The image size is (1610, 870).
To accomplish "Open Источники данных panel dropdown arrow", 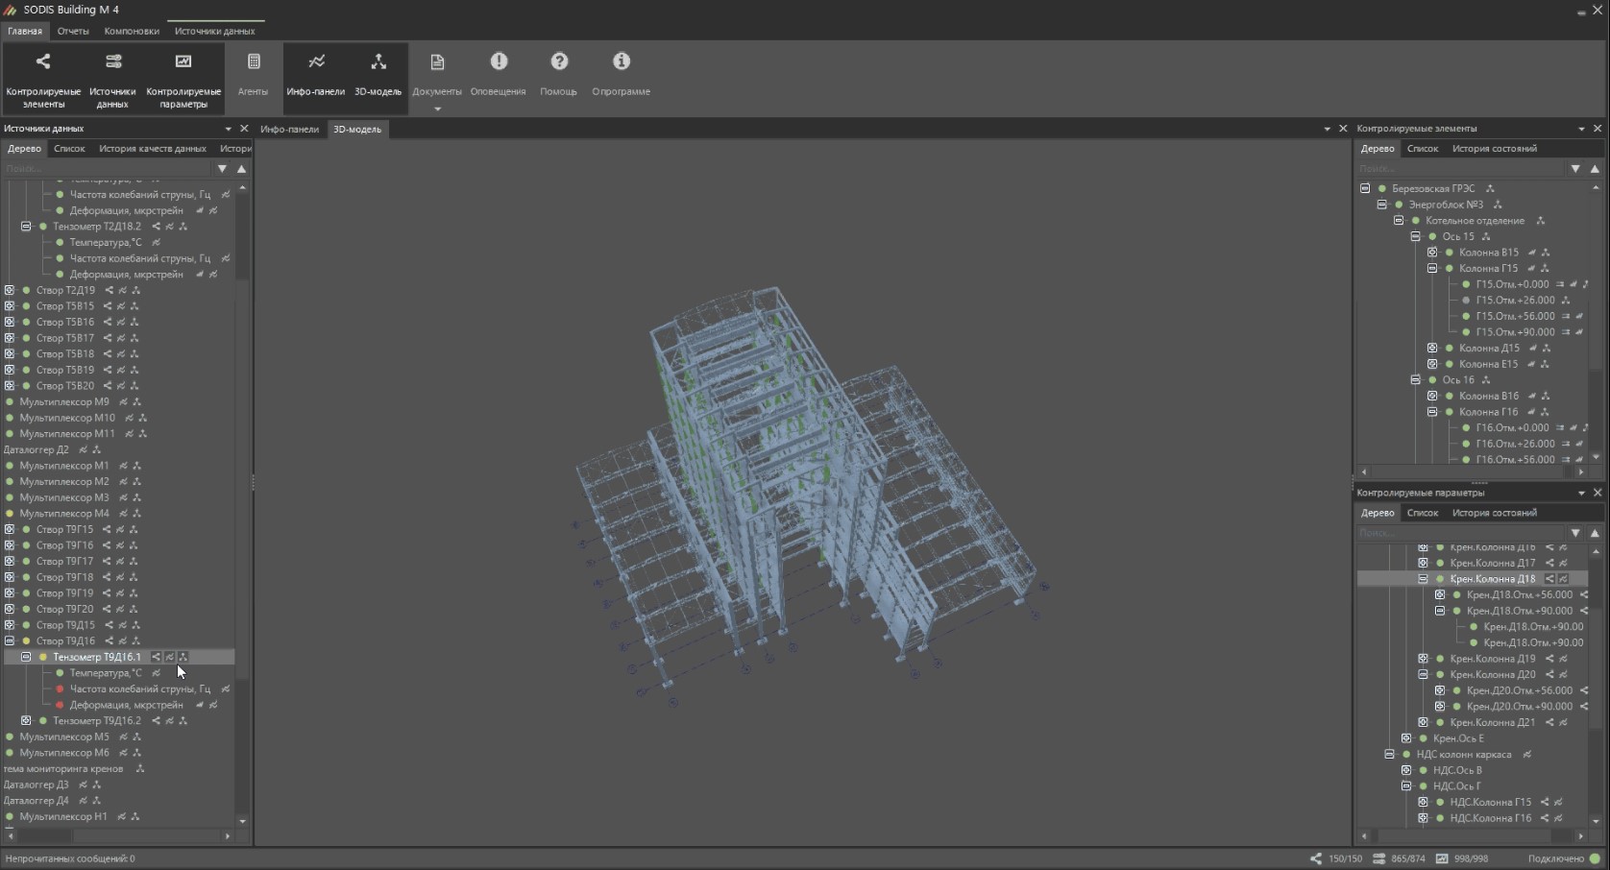I will click(x=228, y=129).
